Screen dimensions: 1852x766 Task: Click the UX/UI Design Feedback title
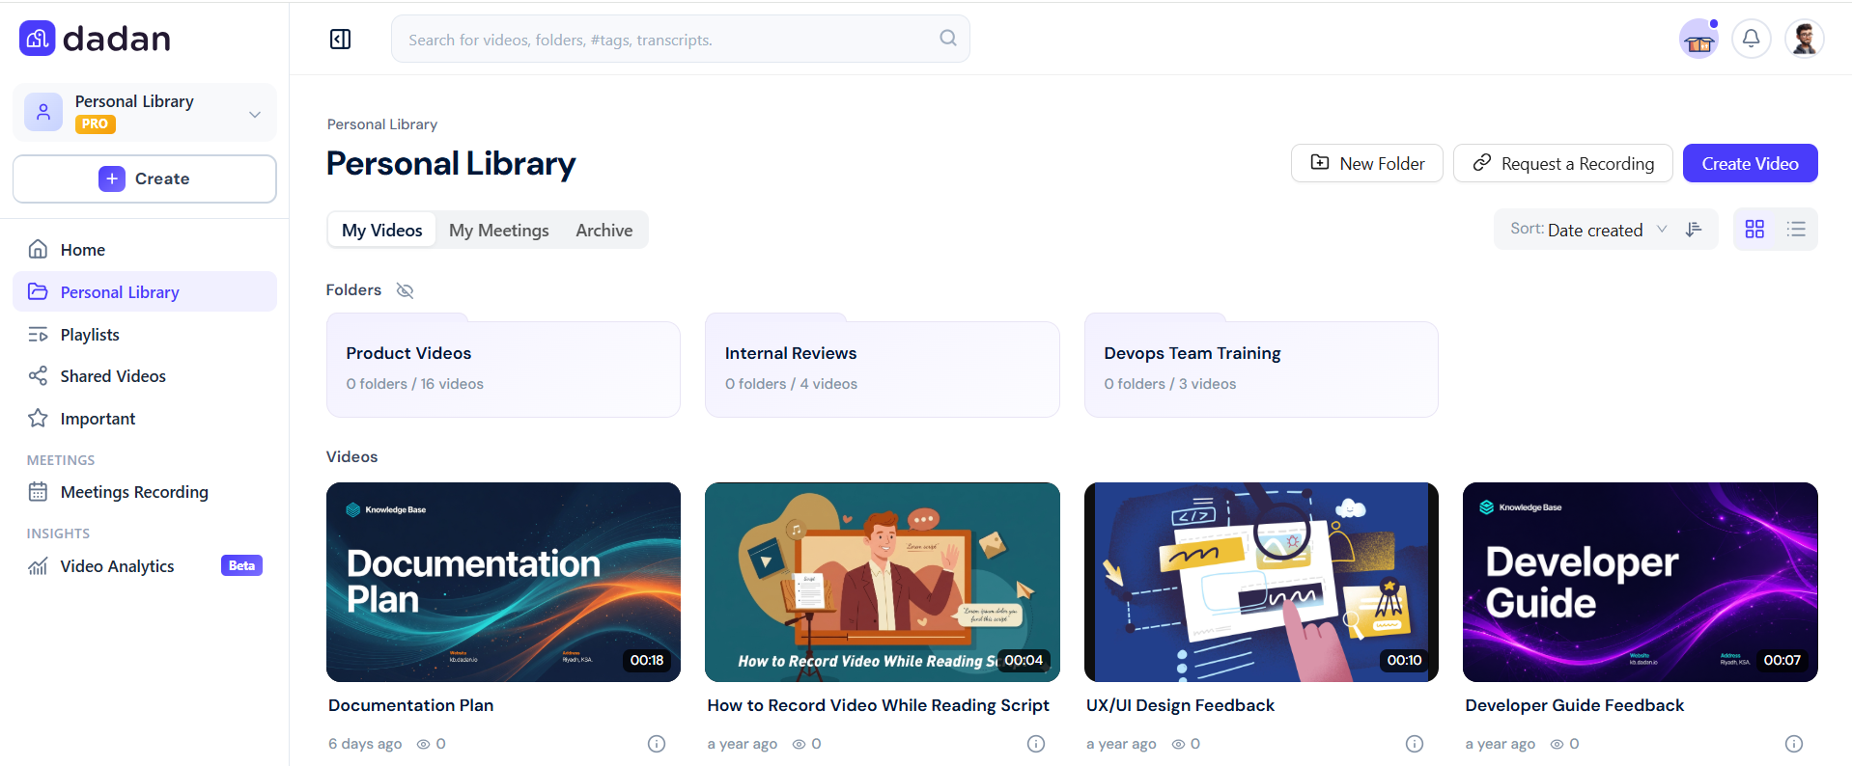(x=1180, y=705)
